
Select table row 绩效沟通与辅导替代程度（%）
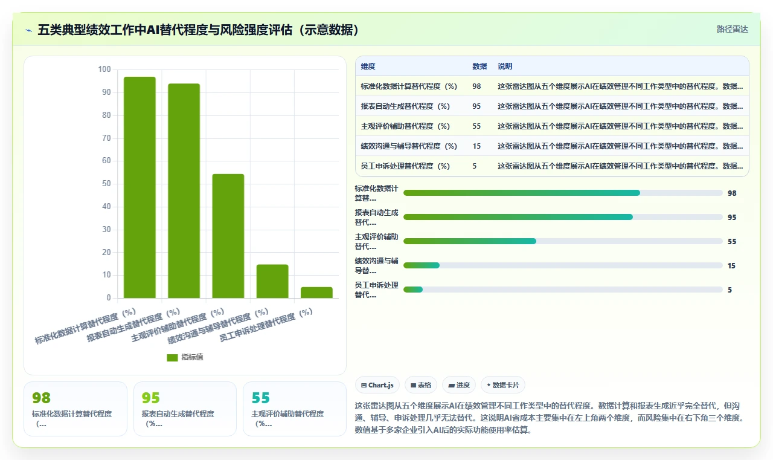tap(552, 146)
